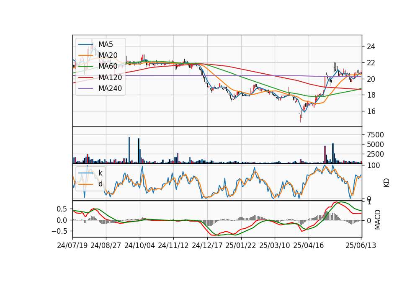Click the green MA60 legend line sample
The height and width of the screenshot is (289, 402).
pyautogui.click(x=85, y=67)
